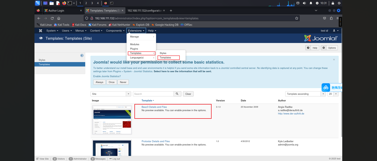377x161 pixels.
Task: Choose Language(s) in the Extensions menu
Action: 141,58
